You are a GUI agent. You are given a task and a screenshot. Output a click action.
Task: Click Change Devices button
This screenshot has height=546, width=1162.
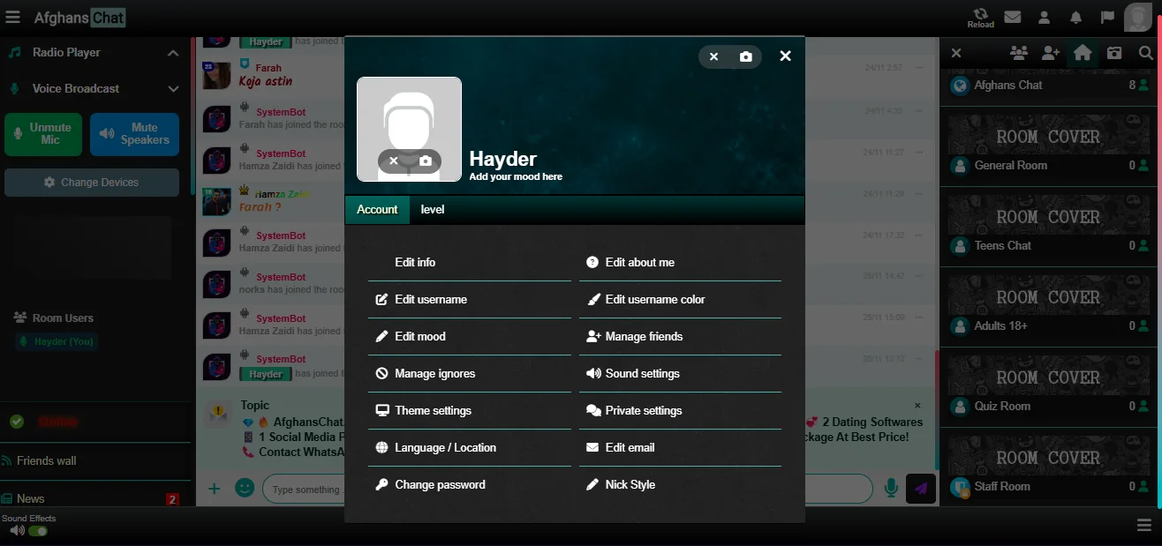92,183
